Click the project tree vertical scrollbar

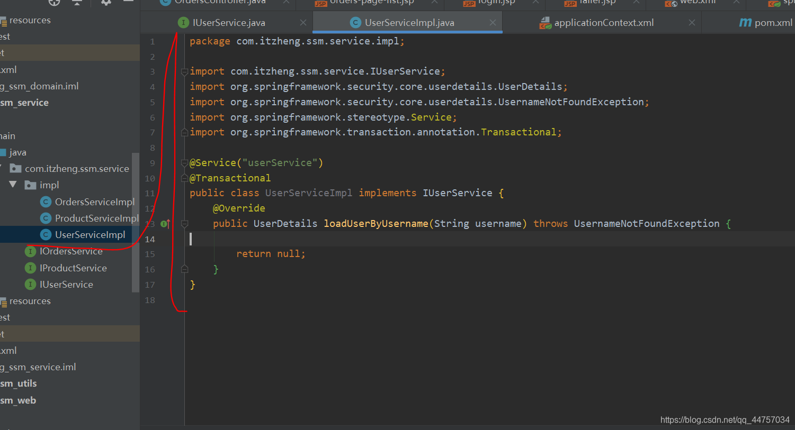click(x=136, y=222)
